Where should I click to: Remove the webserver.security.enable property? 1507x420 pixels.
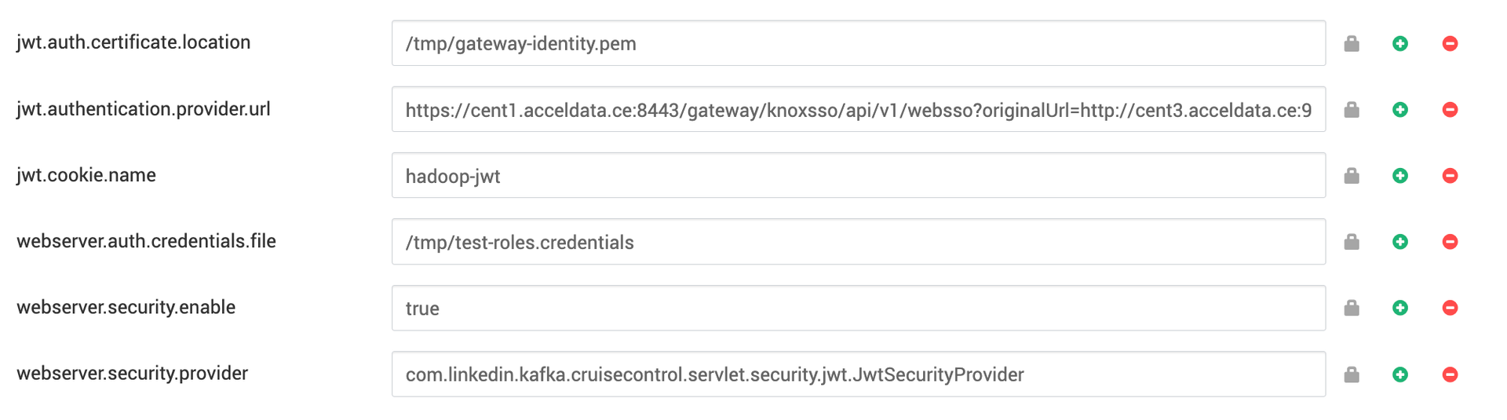[x=1450, y=307]
